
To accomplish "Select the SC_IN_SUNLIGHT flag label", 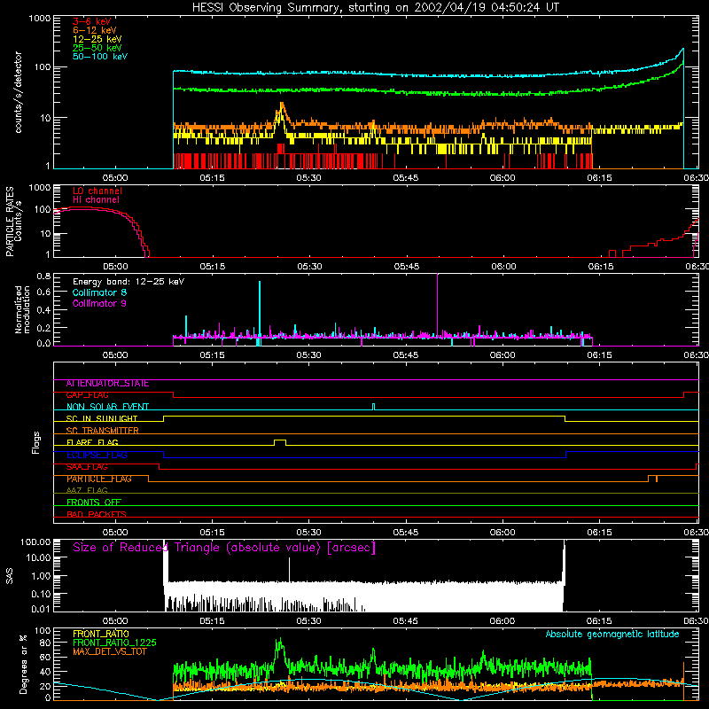I will (x=102, y=418).
